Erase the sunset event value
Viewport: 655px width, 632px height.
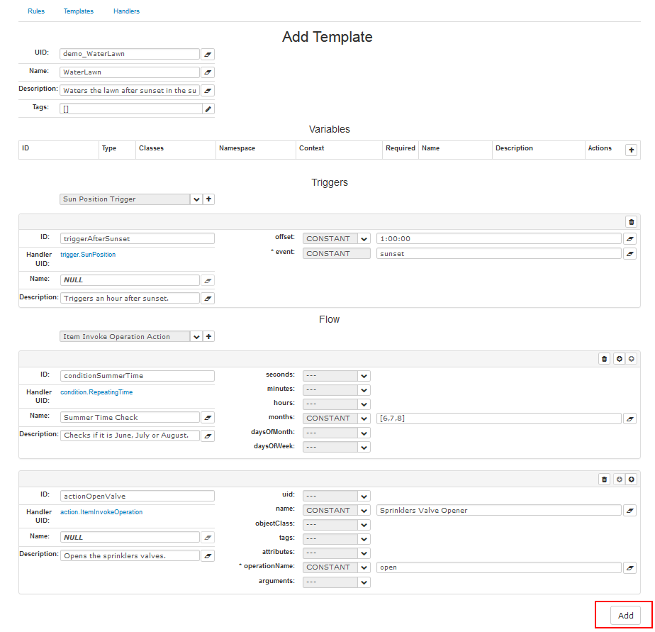(629, 254)
